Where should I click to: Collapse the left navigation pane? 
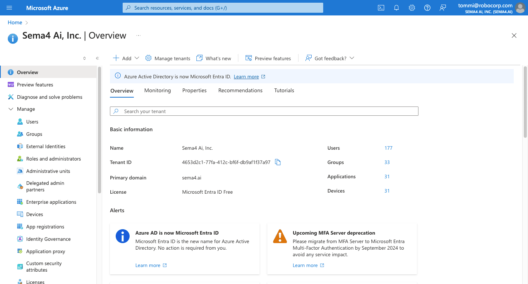tap(97, 58)
